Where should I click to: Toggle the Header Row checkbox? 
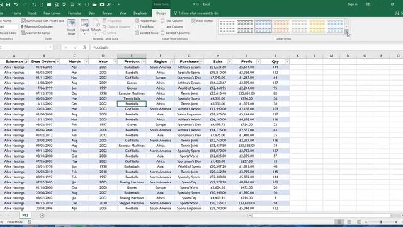tap(137, 21)
